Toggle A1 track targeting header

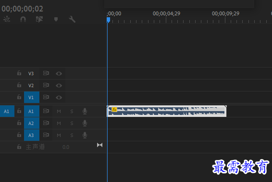pos(32,111)
